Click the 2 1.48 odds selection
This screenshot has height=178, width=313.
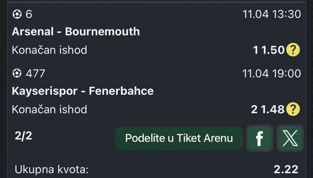268,109
